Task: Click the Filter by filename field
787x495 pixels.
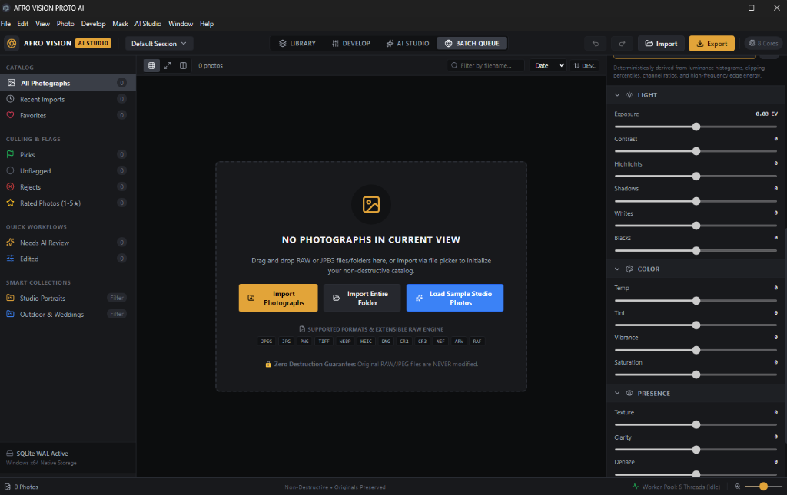Action: coord(486,66)
